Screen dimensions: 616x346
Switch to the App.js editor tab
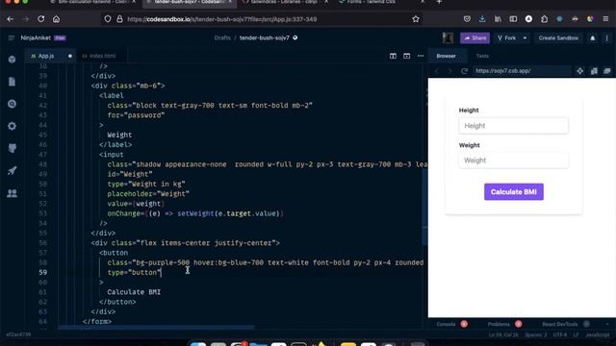tap(46, 56)
